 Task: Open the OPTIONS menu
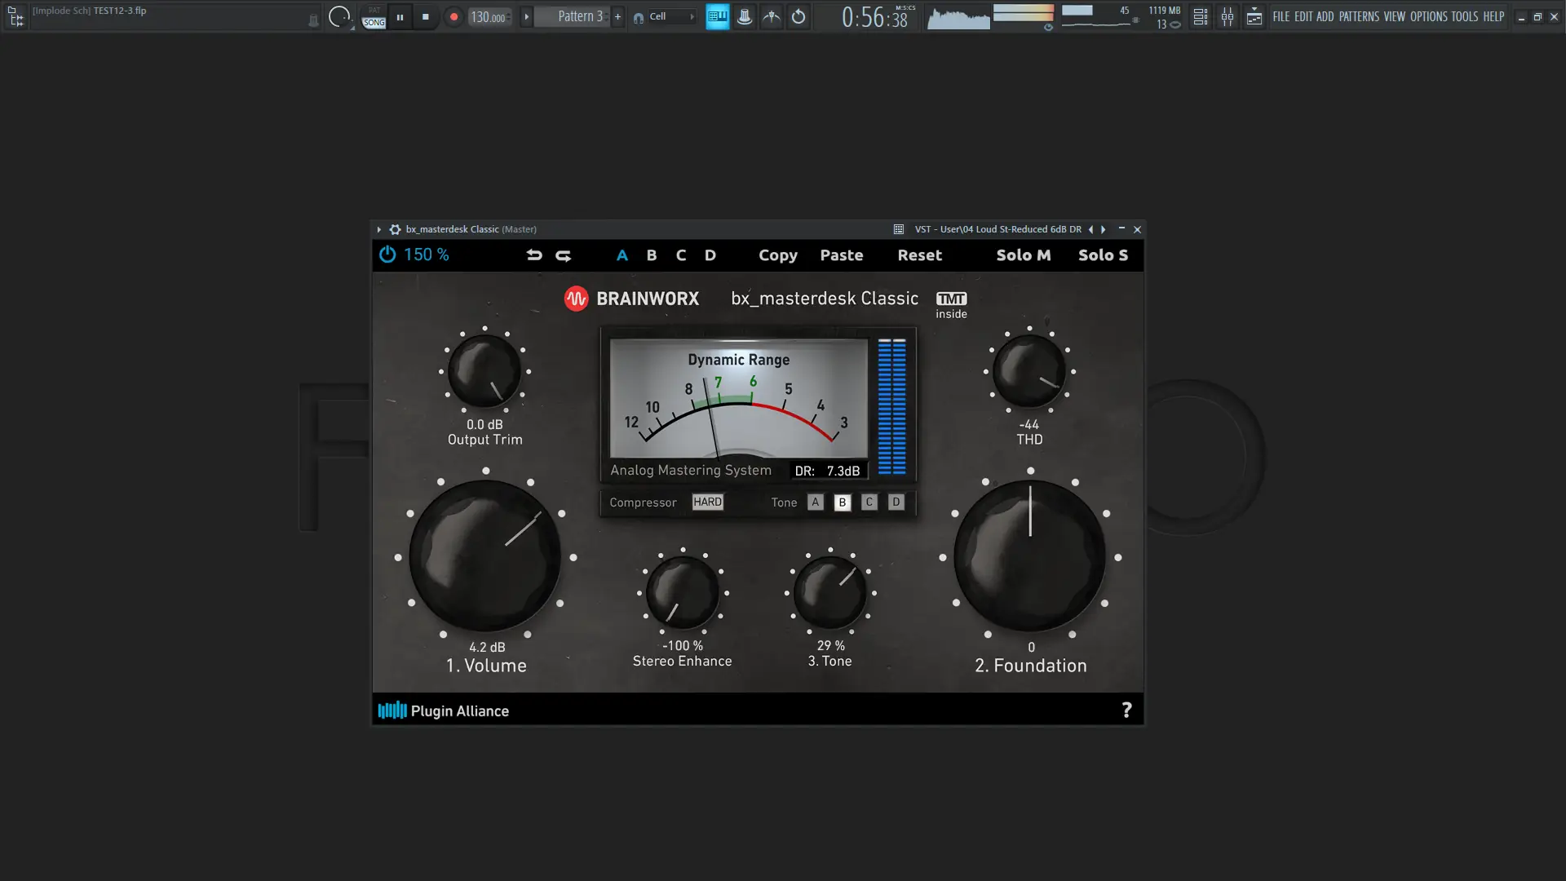point(1429,16)
